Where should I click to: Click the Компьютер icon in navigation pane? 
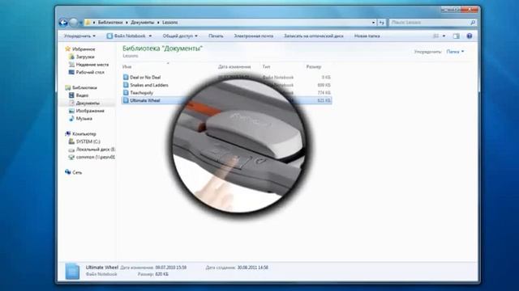pos(68,133)
